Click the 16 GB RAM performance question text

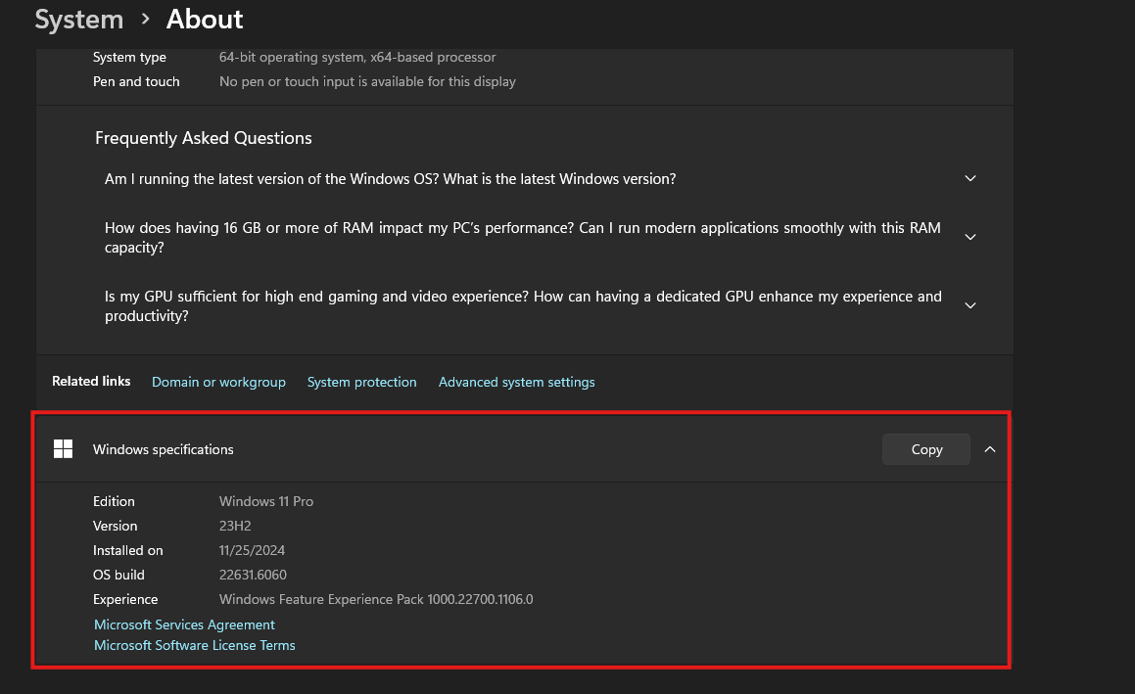(522, 237)
